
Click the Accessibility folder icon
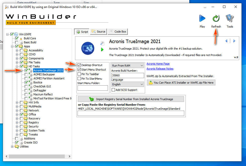pyautogui.click(x=26, y=50)
